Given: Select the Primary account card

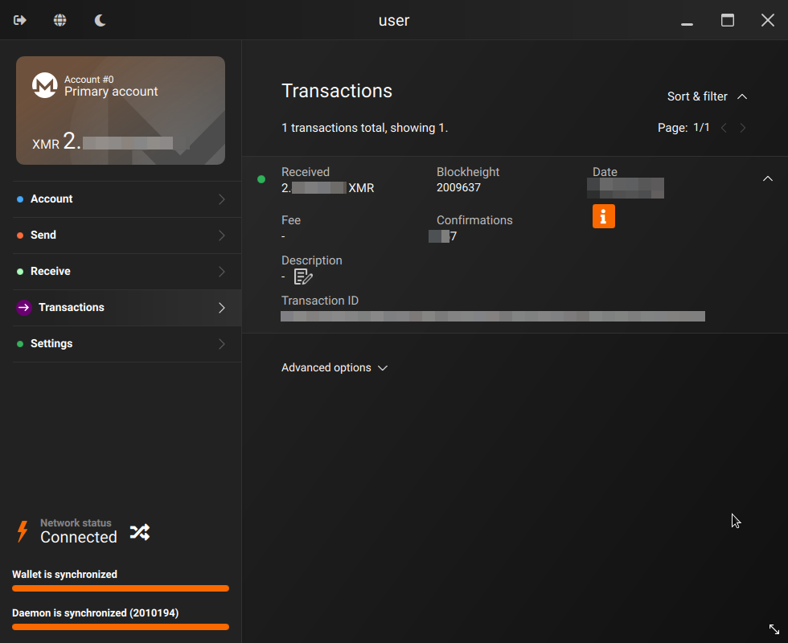Looking at the screenshot, I should coord(121,110).
